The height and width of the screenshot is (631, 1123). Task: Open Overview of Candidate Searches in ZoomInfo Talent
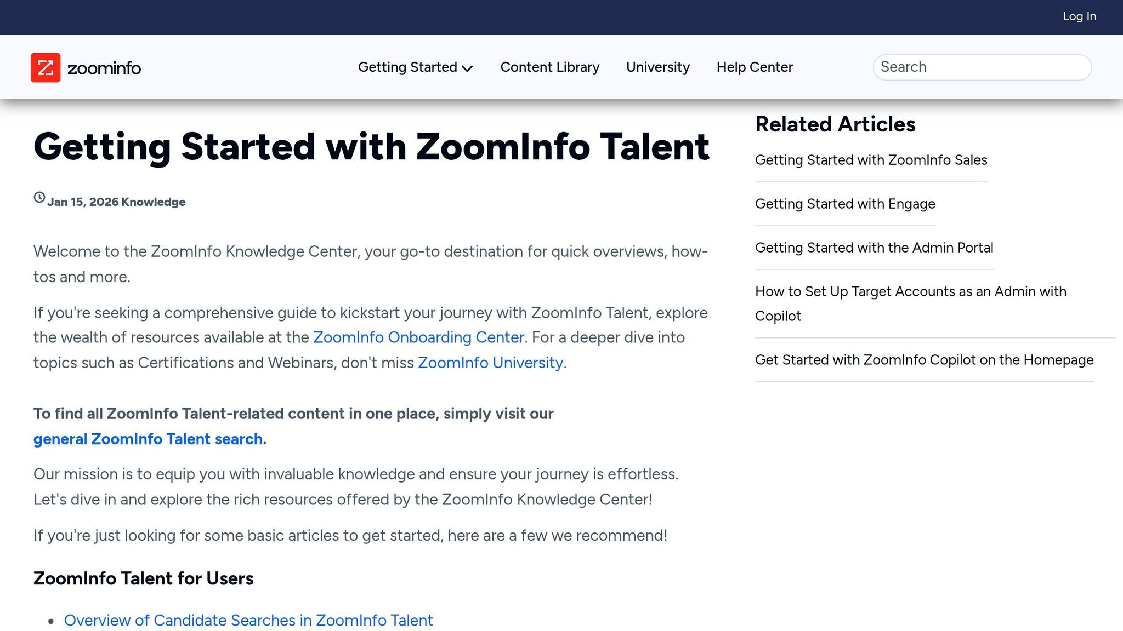pyautogui.click(x=248, y=620)
